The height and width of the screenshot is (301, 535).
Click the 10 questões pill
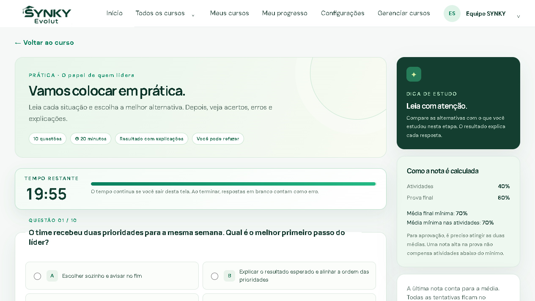[48, 139]
